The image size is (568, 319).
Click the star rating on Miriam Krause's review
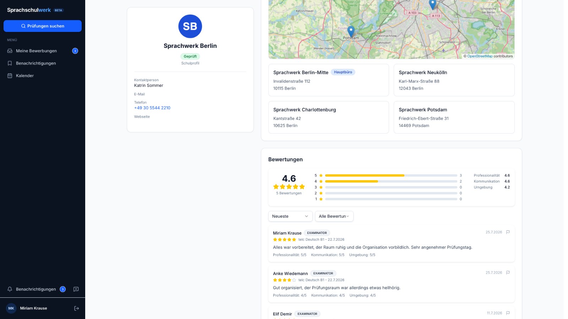tap(284, 240)
